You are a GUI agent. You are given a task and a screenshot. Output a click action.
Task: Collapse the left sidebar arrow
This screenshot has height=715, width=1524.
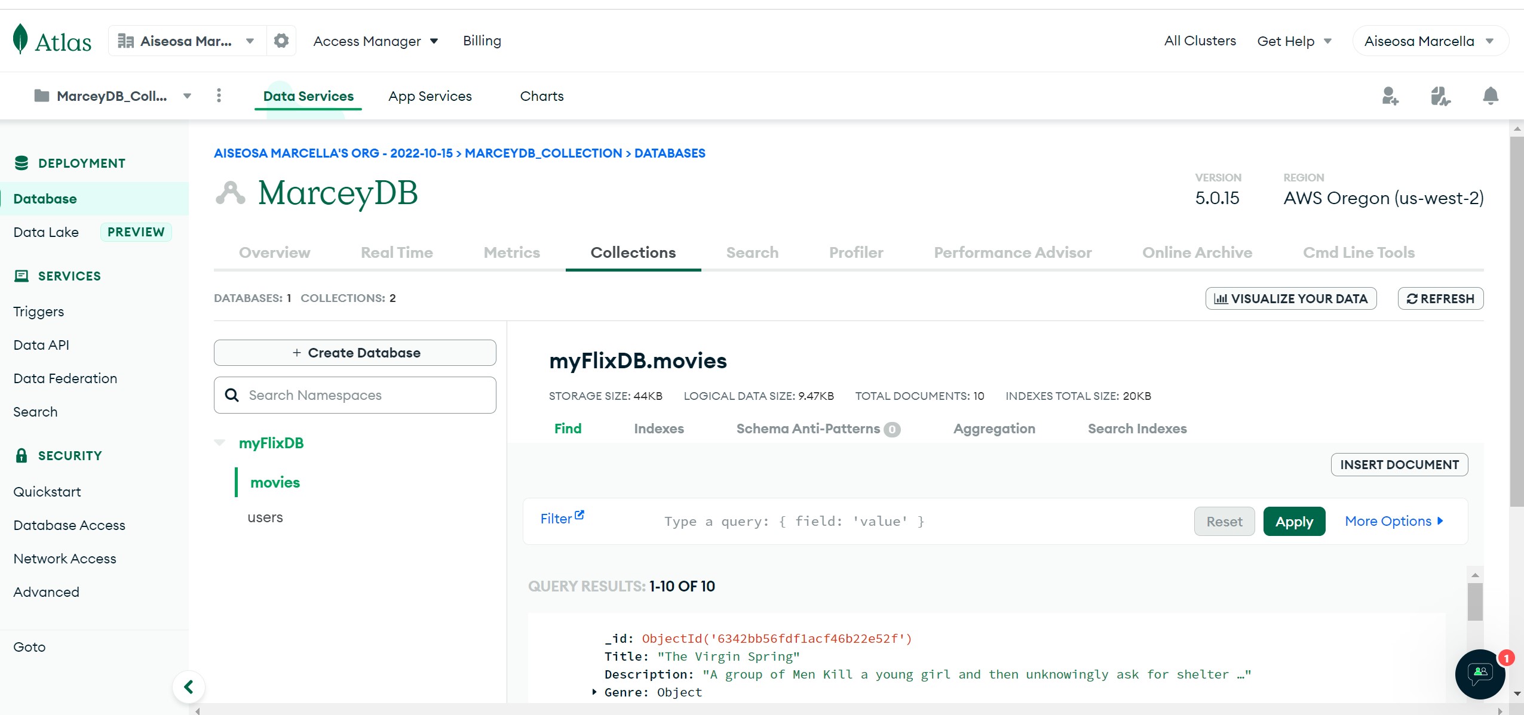tap(189, 687)
